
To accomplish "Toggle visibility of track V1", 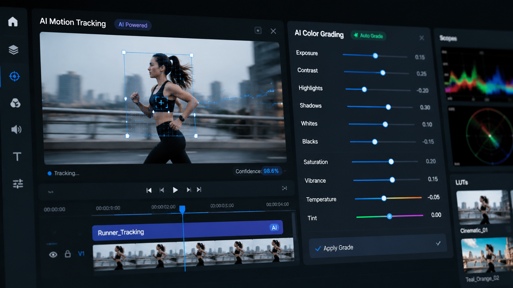I will (x=53, y=255).
